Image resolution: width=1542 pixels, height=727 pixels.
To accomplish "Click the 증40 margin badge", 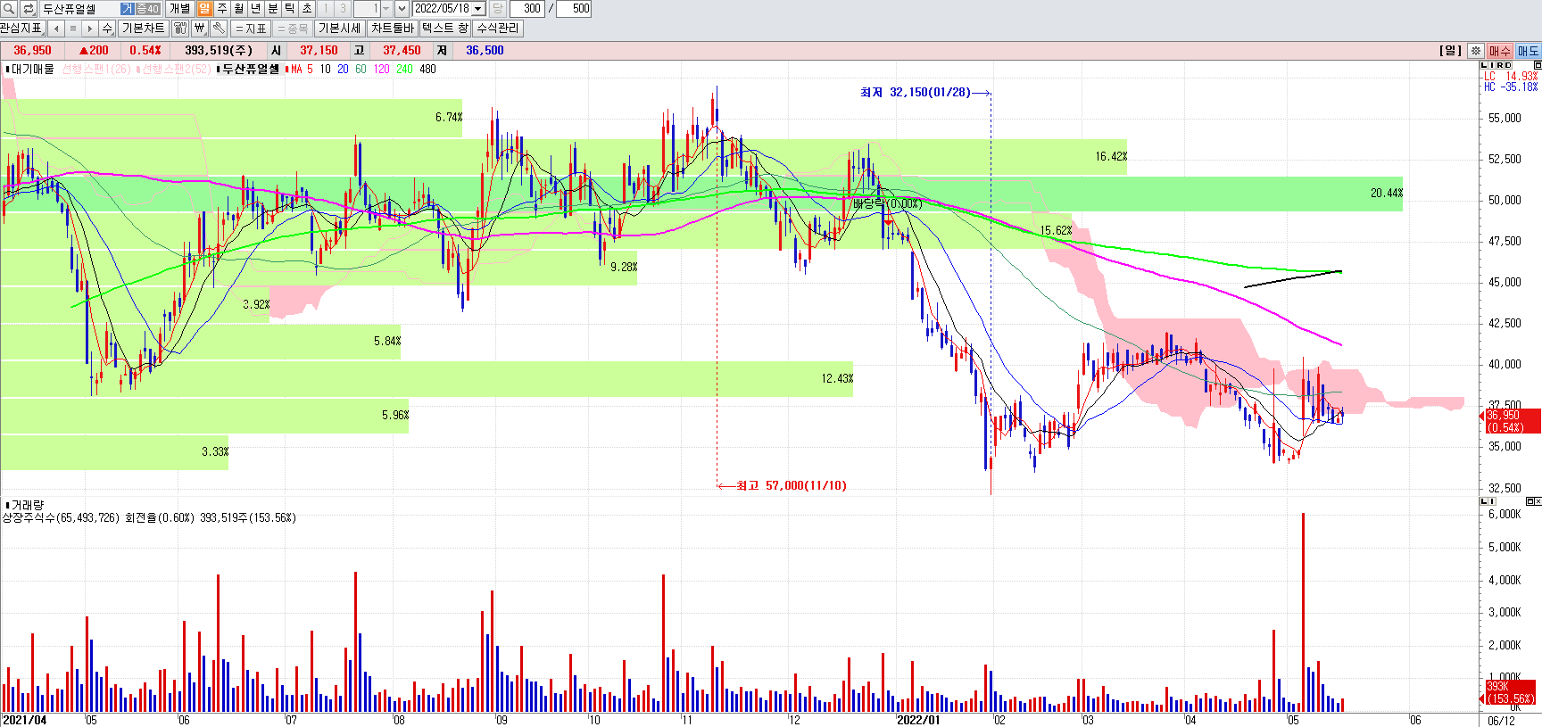I will click(147, 9).
